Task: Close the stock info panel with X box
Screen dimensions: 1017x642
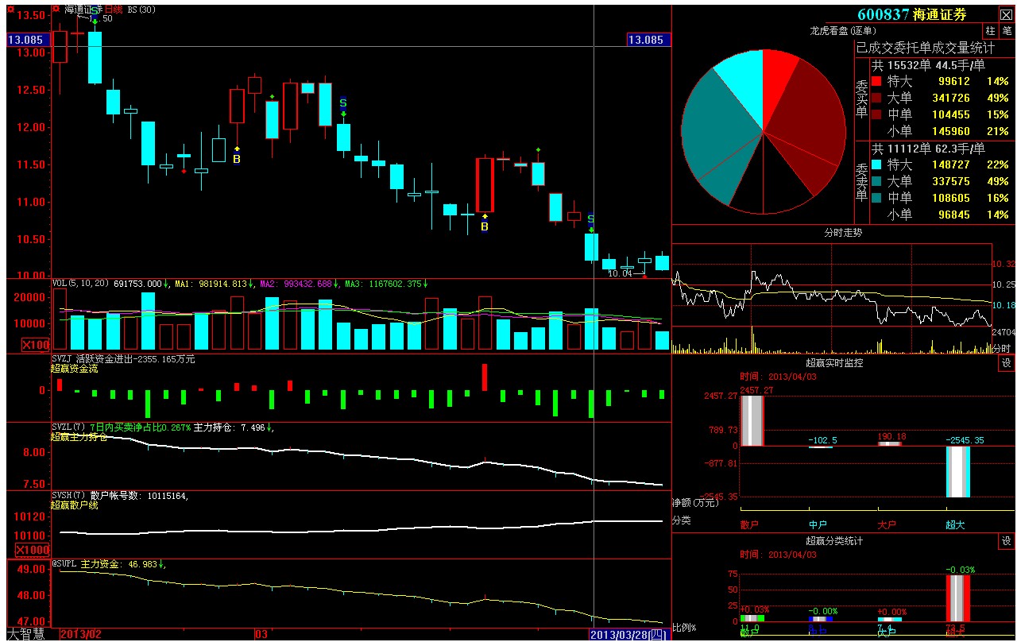Action: (x=1006, y=14)
